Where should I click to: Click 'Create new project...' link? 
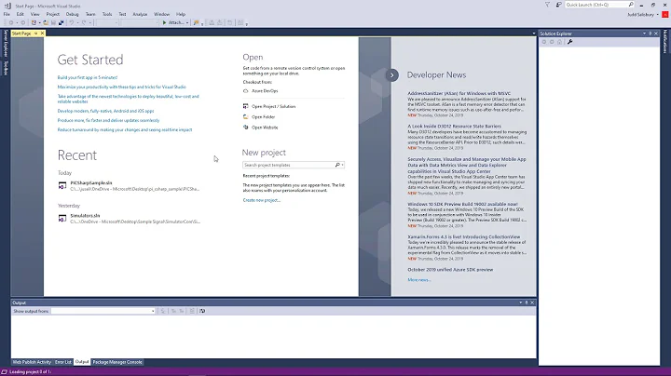(262, 200)
